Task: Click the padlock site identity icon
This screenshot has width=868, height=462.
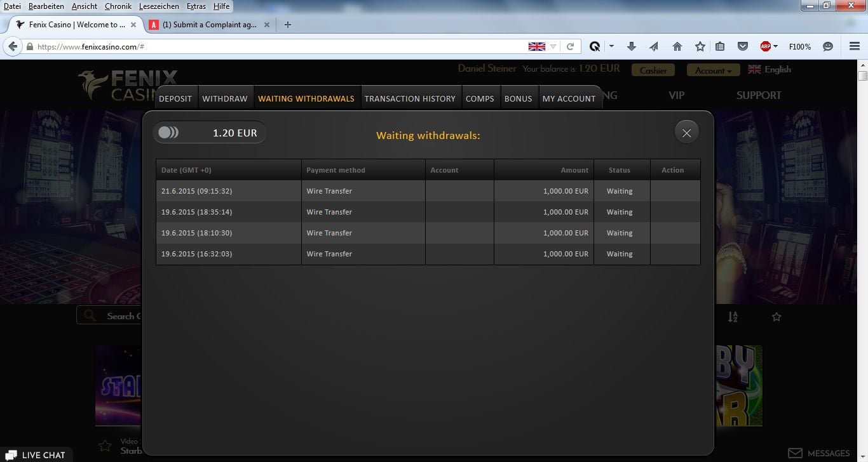Action: tap(29, 47)
